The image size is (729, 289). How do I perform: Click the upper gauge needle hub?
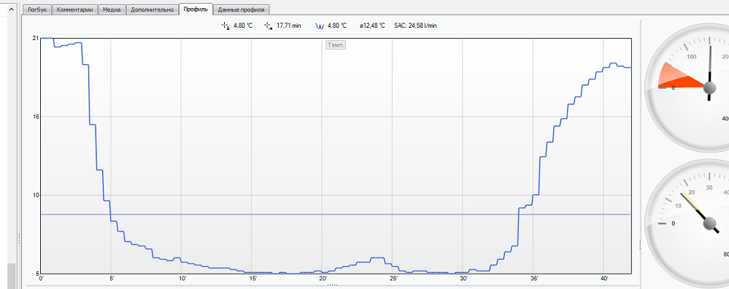coord(709,88)
